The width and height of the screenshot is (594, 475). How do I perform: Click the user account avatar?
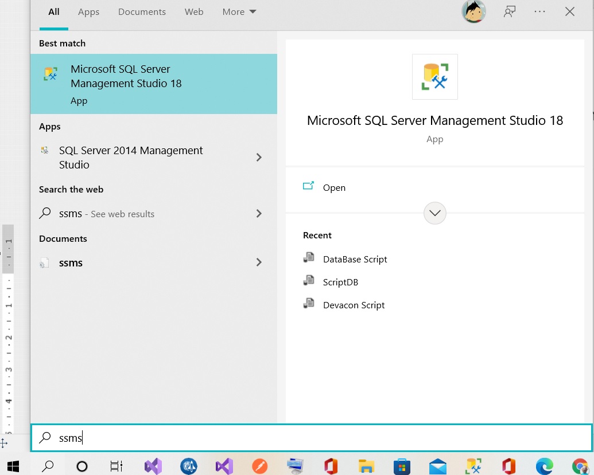(473, 11)
